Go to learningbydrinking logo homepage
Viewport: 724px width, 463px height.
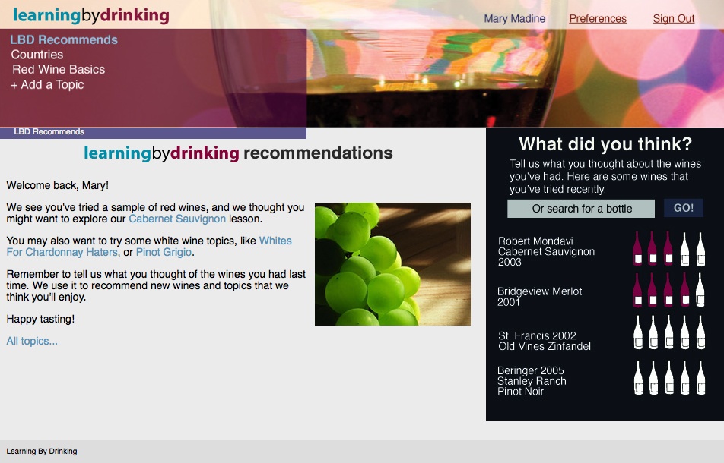(91, 15)
